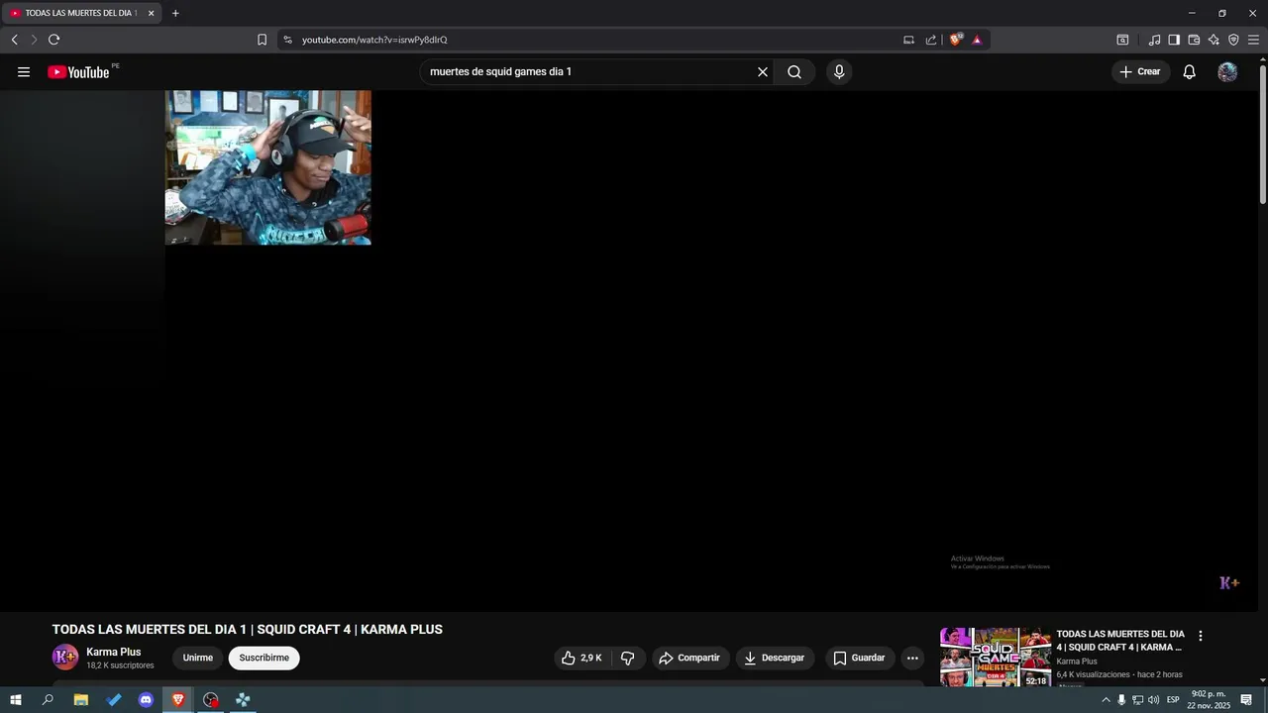This screenshot has height=713, width=1268.
Task: Install or cast page icon in address bar
Action: click(908, 40)
